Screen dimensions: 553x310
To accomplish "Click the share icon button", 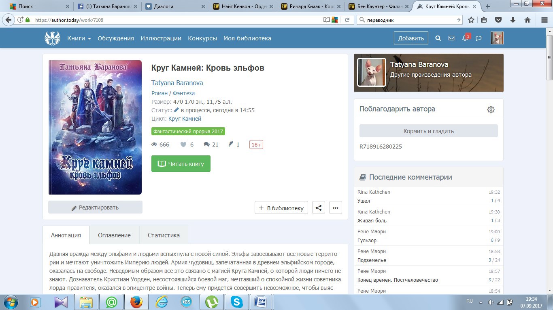I will pyautogui.click(x=319, y=208).
